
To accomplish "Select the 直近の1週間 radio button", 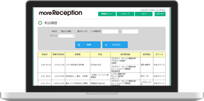I will (x=59, y=31).
